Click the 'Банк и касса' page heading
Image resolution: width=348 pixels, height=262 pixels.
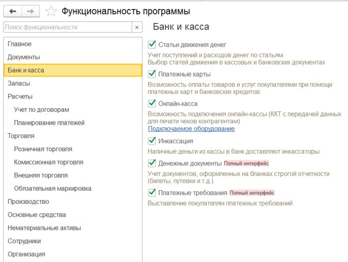pos(181,27)
